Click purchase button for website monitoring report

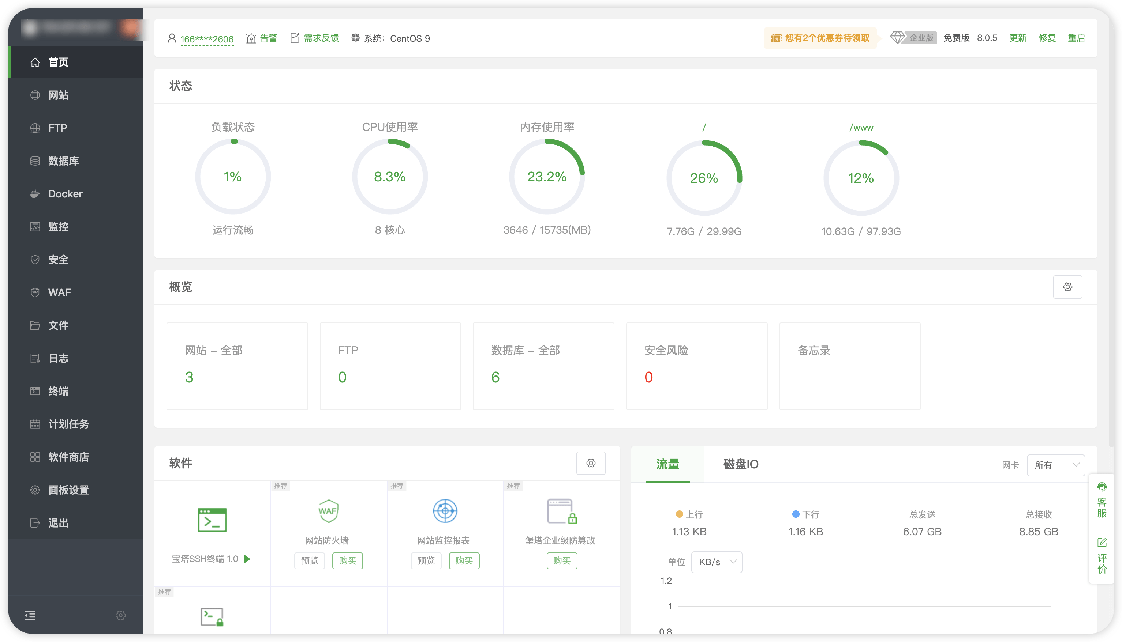click(x=464, y=561)
